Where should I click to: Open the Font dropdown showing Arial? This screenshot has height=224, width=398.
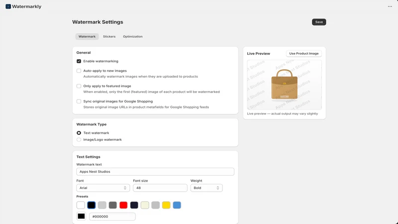(x=103, y=188)
